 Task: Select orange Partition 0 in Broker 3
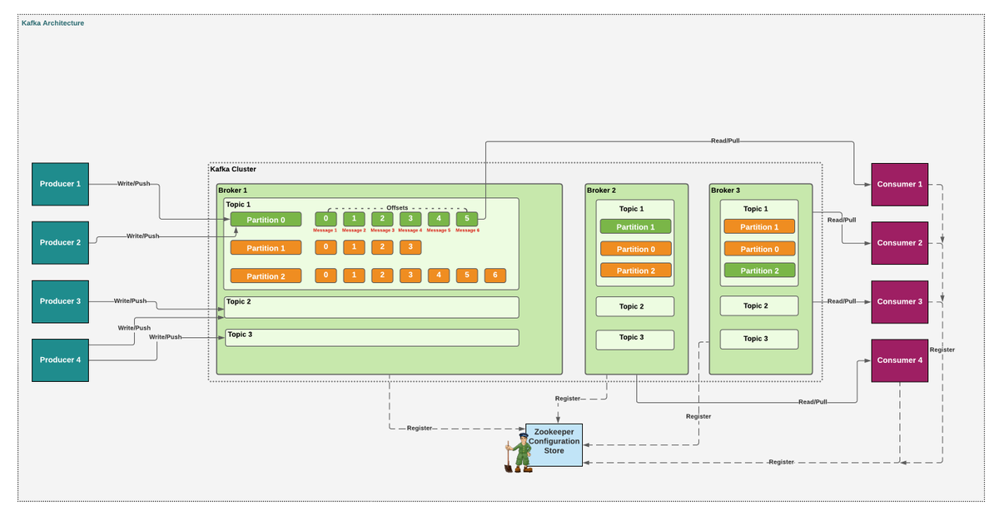[x=759, y=249]
